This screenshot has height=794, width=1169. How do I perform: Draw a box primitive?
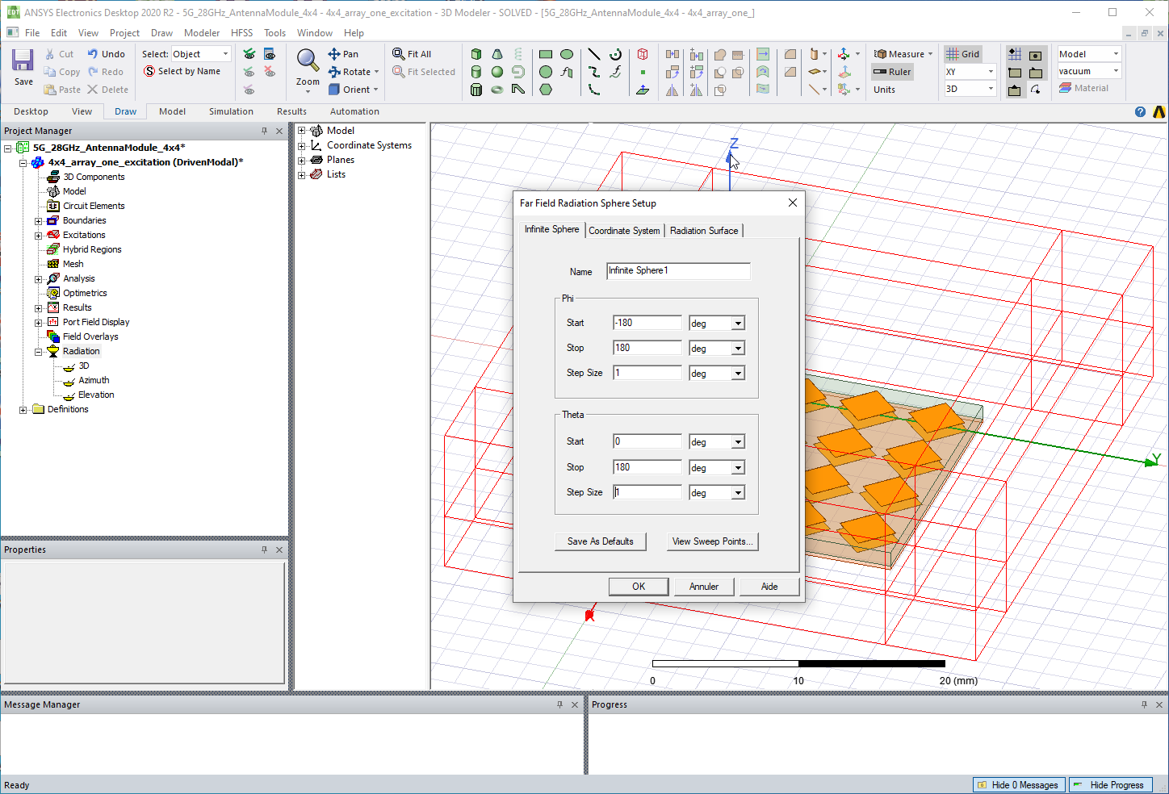[x=476, y=54]
